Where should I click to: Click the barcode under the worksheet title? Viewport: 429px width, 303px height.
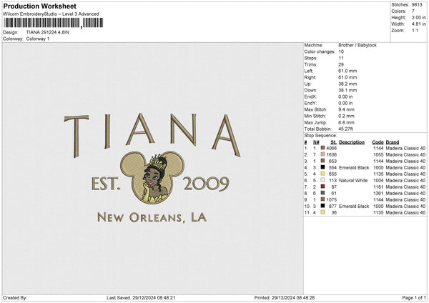[54, 23]
